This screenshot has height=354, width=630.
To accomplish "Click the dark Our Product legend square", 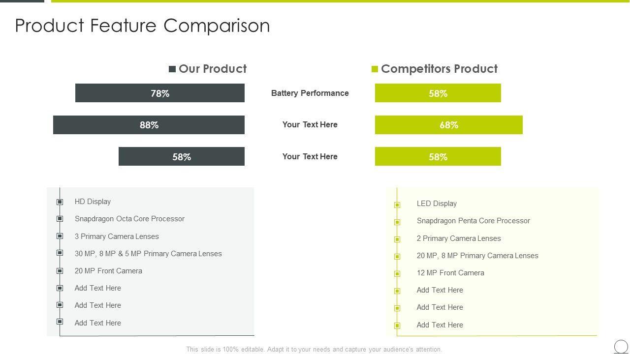I will (172, 69).
